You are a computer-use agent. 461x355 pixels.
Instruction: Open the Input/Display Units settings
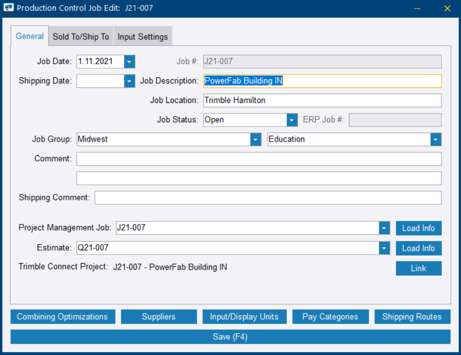click(x=245, y=316)
